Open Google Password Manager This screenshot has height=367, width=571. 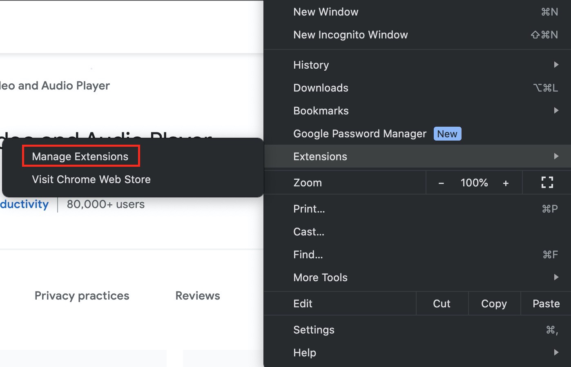(417, 134)
